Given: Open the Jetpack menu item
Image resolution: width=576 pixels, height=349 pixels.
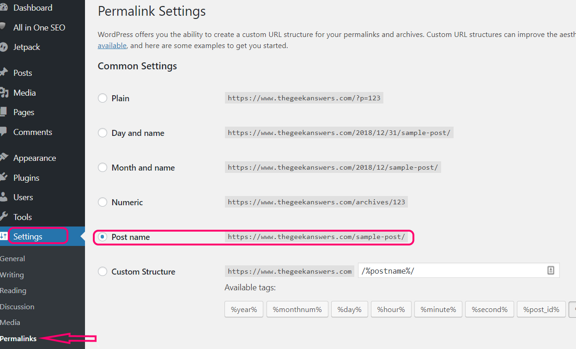Looking at the screenshot, I should coord(27,47).
